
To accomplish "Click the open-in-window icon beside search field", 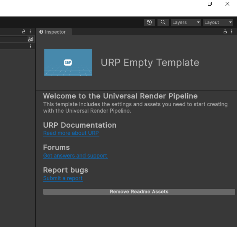I will click(x=31, y=39).
